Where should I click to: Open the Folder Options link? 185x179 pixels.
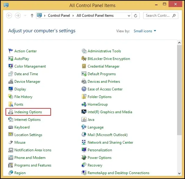100,97
